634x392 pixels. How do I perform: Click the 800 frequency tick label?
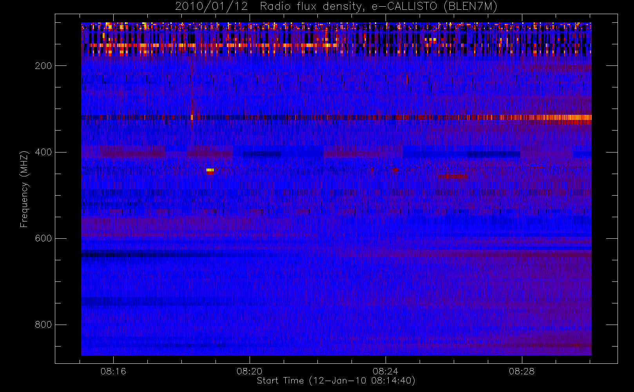point(43,325)
